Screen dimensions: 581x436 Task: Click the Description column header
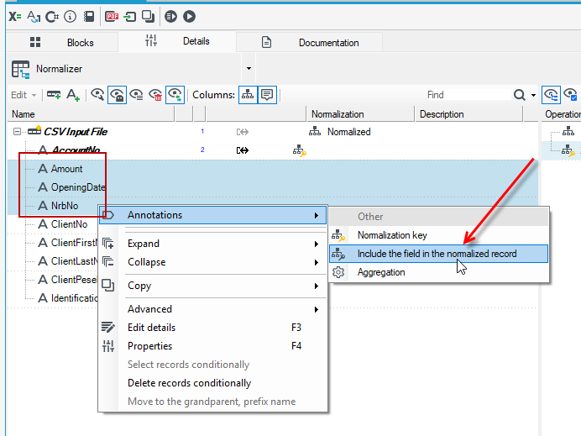click(x=468, y=114)
